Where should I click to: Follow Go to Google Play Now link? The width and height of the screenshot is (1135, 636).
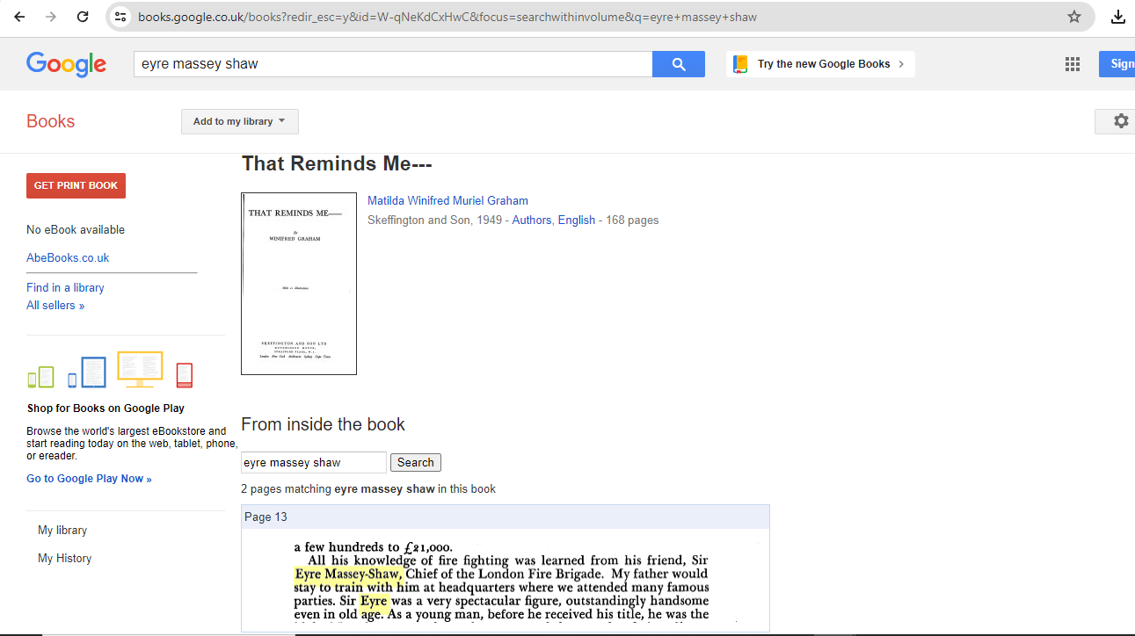[x=89, y=479]
